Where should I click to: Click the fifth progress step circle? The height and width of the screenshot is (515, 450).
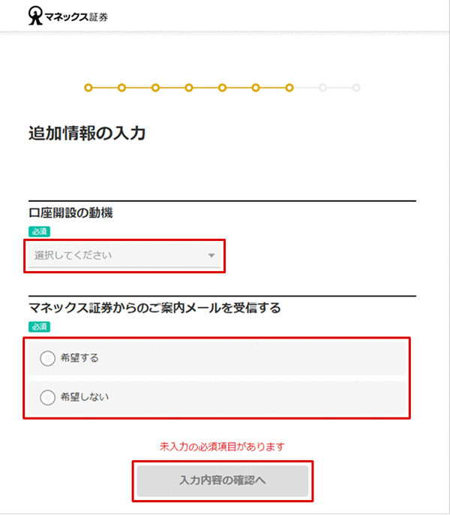pos(222,88)
